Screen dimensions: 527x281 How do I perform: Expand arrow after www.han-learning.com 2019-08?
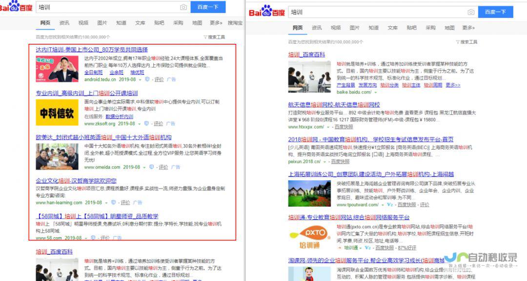pyautogui.click(x=106, y=203)
